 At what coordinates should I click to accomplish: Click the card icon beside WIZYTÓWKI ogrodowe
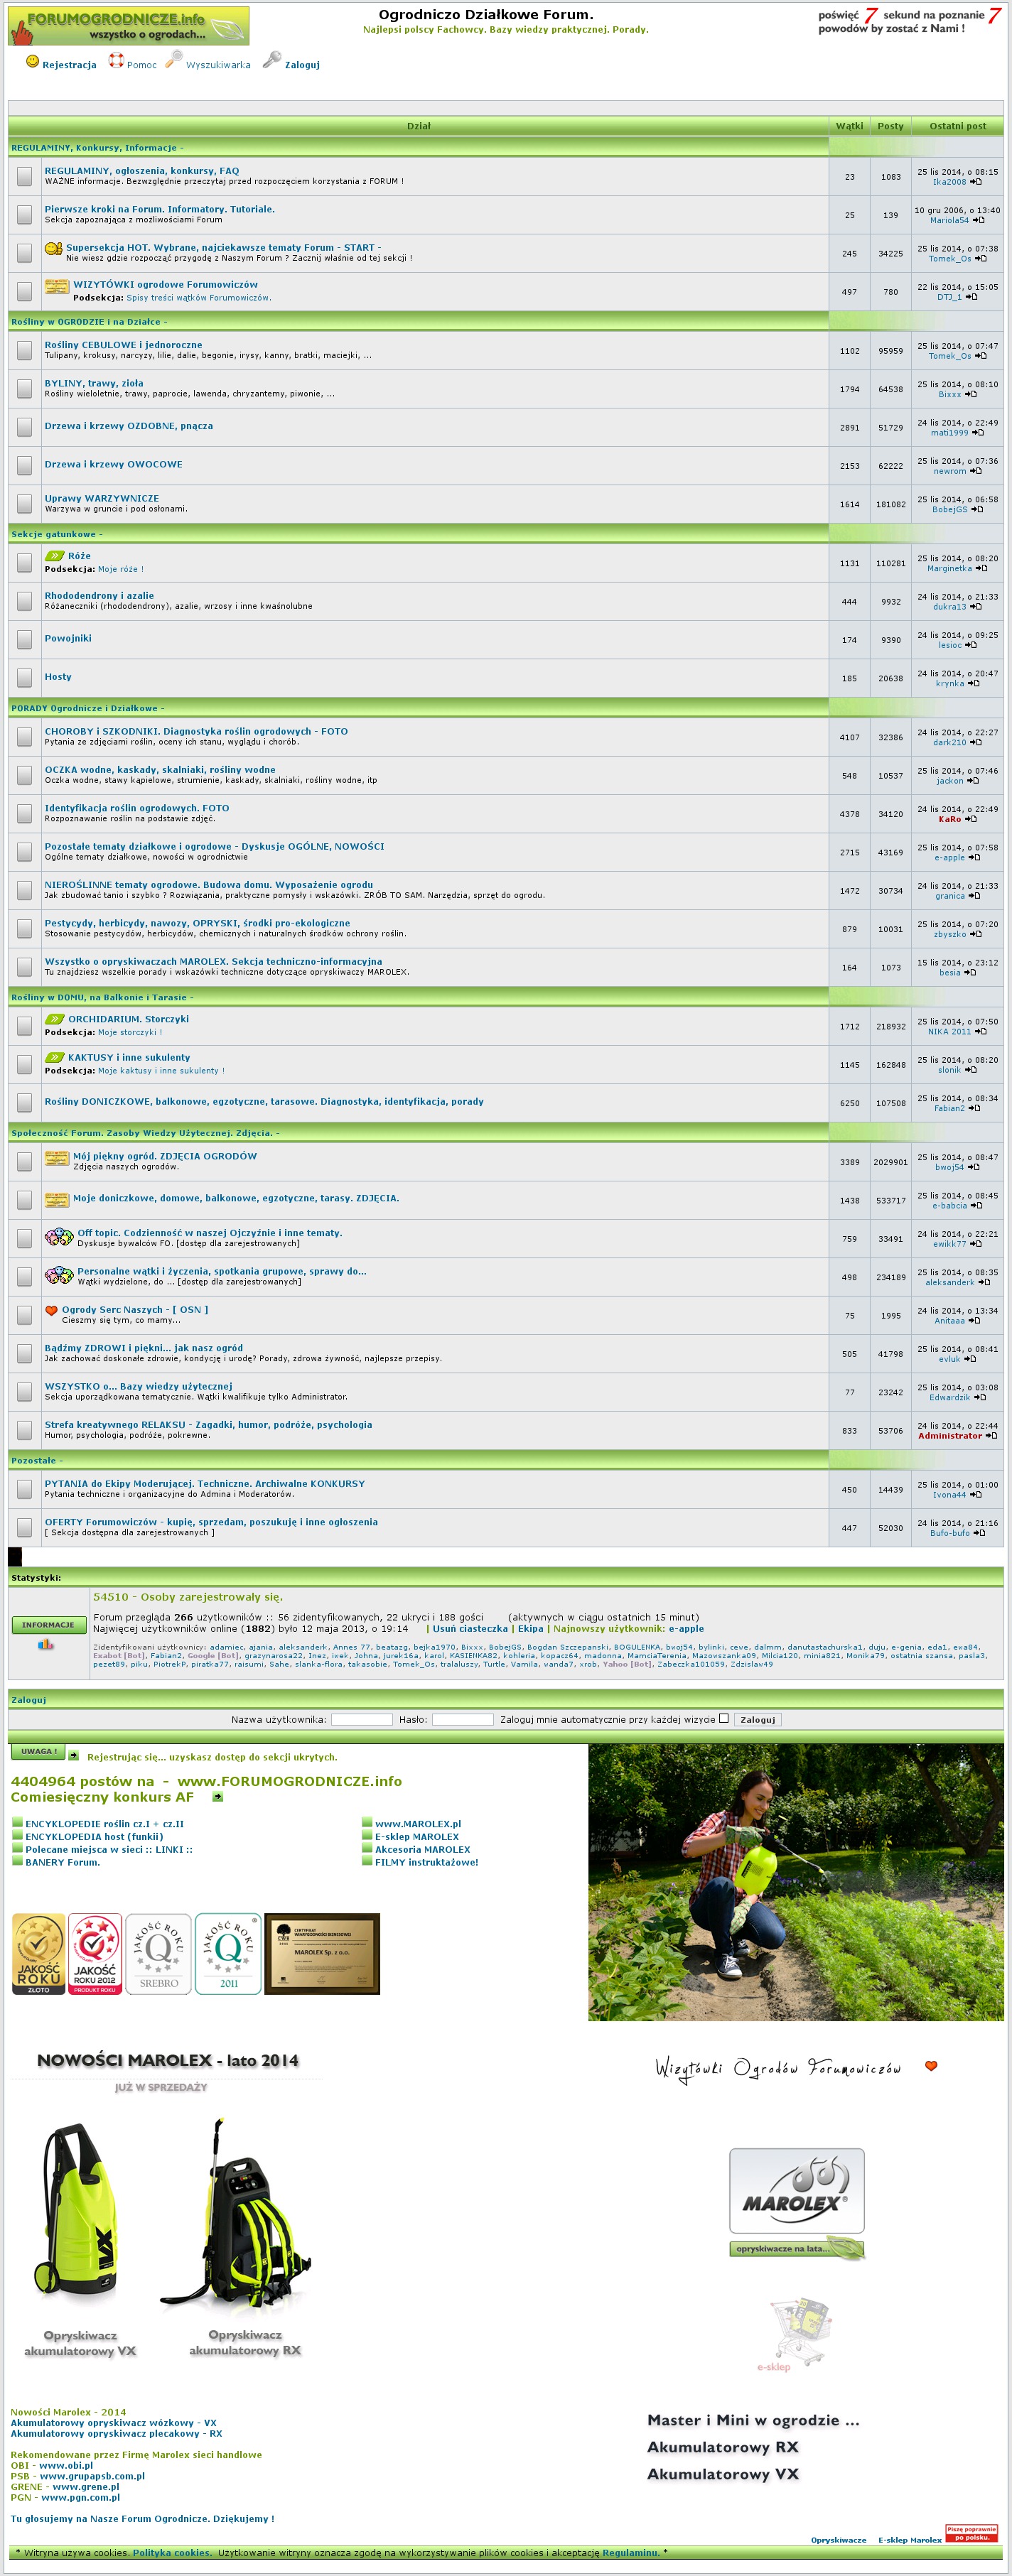(x=57, y=287)
